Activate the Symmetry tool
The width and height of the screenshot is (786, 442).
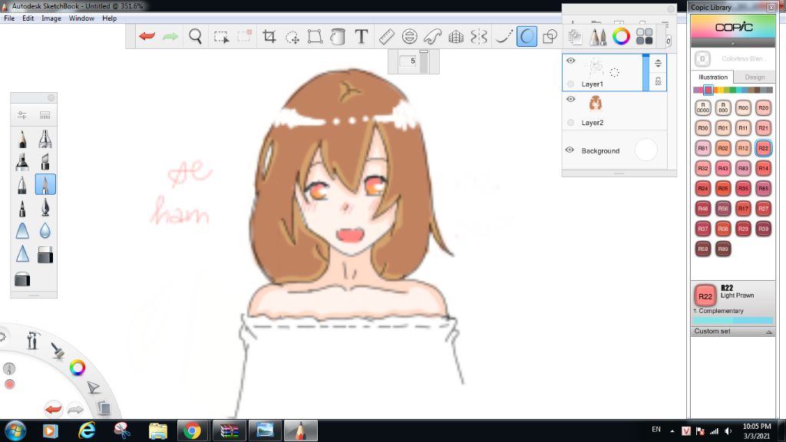point(479,36)
